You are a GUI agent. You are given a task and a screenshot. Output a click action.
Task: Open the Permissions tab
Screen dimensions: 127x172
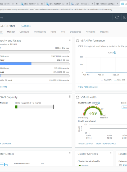point(40,32)
